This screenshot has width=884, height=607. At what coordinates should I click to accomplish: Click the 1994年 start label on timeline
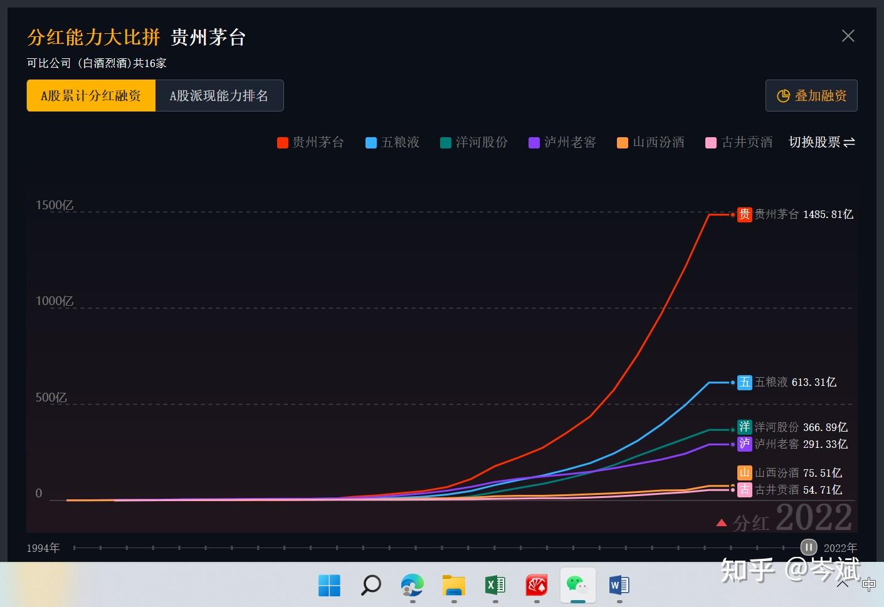(x=43, y=548)
